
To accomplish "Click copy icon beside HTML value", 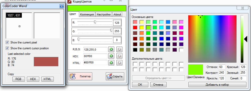I will pyautogui.click(x=119, y=63).
